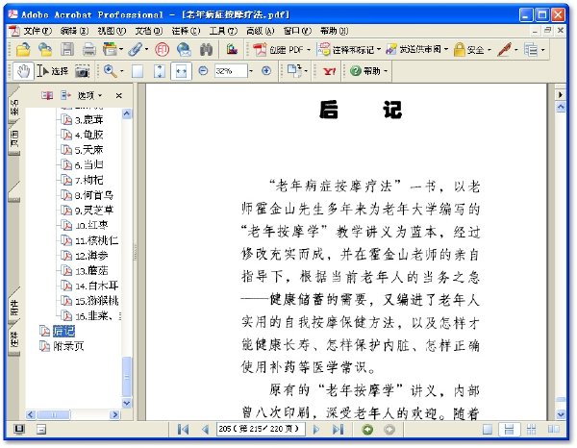Screen dimensions: 577x448
Task: Select bookmark 12.海参
Action: 91,256
